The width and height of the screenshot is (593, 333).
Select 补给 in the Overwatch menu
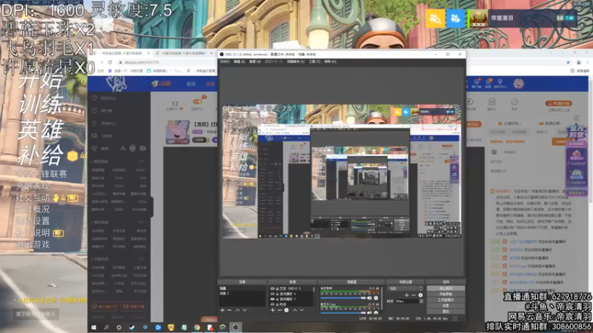(x=40, y=155)
